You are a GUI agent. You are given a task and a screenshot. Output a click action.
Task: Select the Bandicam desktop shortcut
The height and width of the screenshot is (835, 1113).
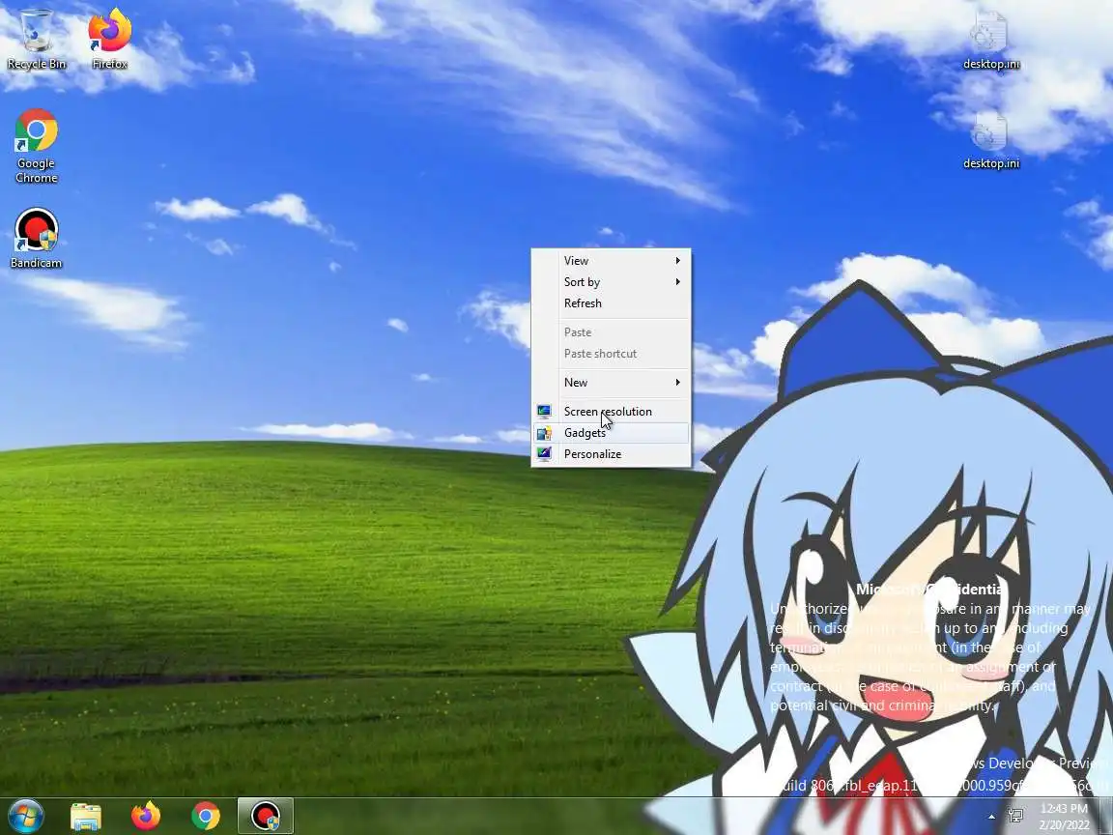[x=36, y=239]
